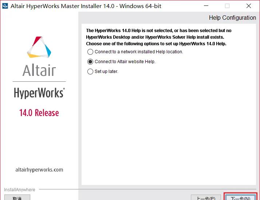Click the altairhyperworks.com website text
The image size is (260, 200).
click(39, 170)
